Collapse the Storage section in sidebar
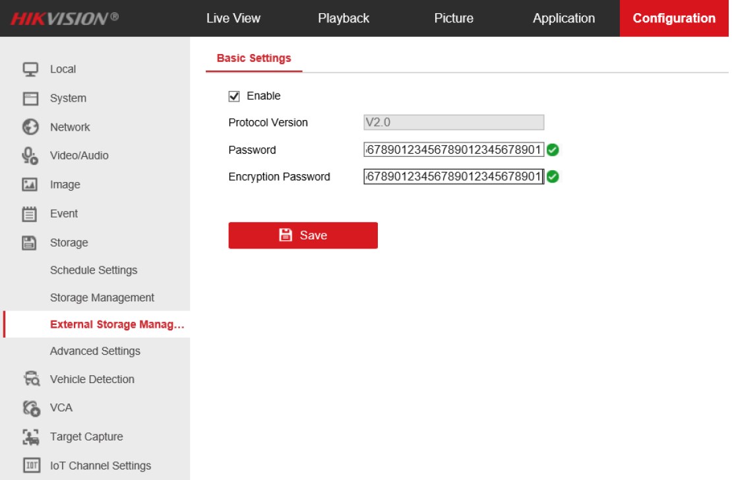The height and width of the screenshot is (480, 732). pos(69,243)
